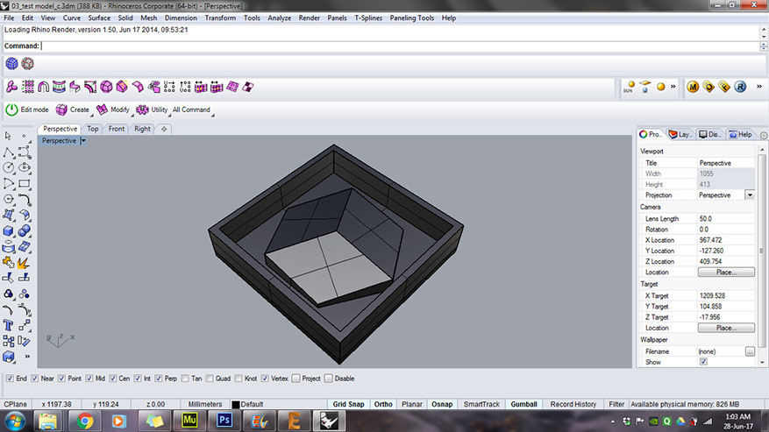Viewport: 769px width, 432px height.
Task: Click the yellow M material icon
Action: pyautogui.click(x=693, y=88)
